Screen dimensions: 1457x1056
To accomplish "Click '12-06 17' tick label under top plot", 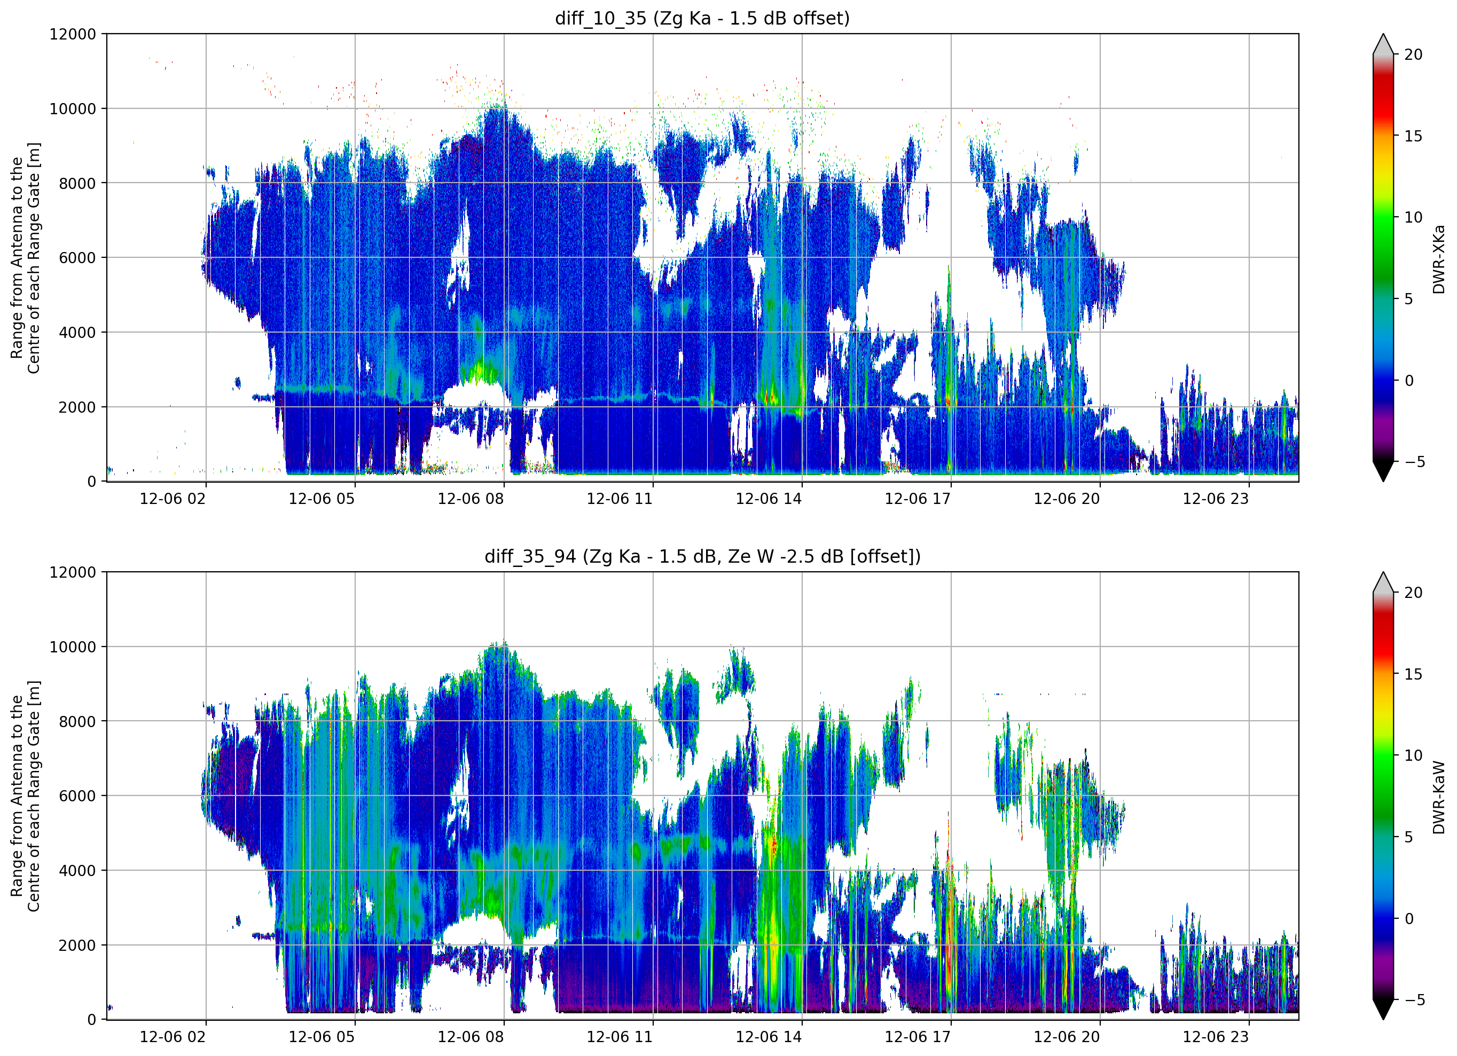I will pyautogui.click(x=918, y=499).
